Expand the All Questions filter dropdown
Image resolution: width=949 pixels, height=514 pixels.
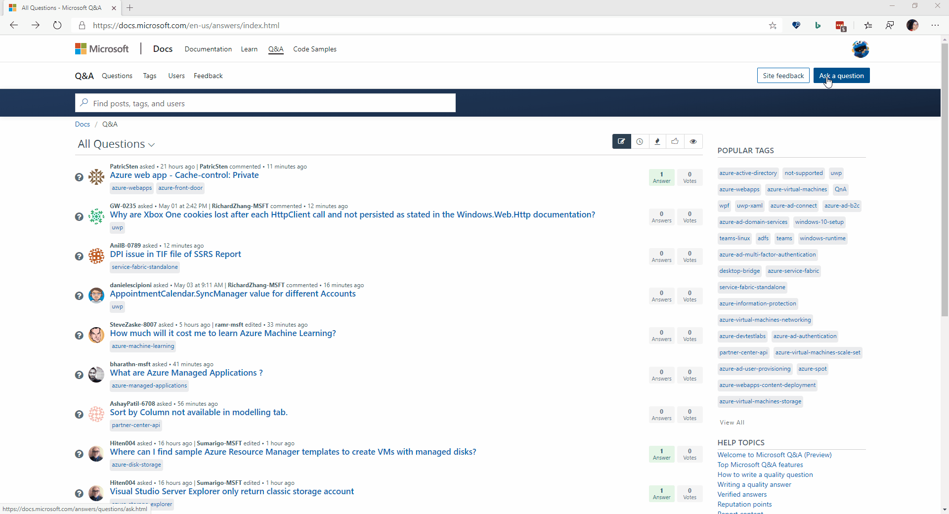[151, 144]
